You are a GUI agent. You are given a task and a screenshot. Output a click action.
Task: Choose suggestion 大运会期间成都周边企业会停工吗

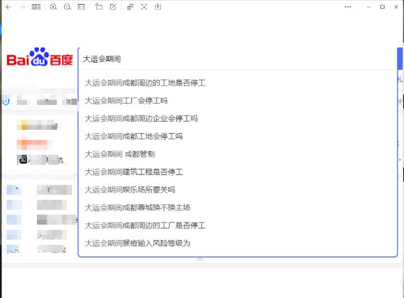(141, 118)
